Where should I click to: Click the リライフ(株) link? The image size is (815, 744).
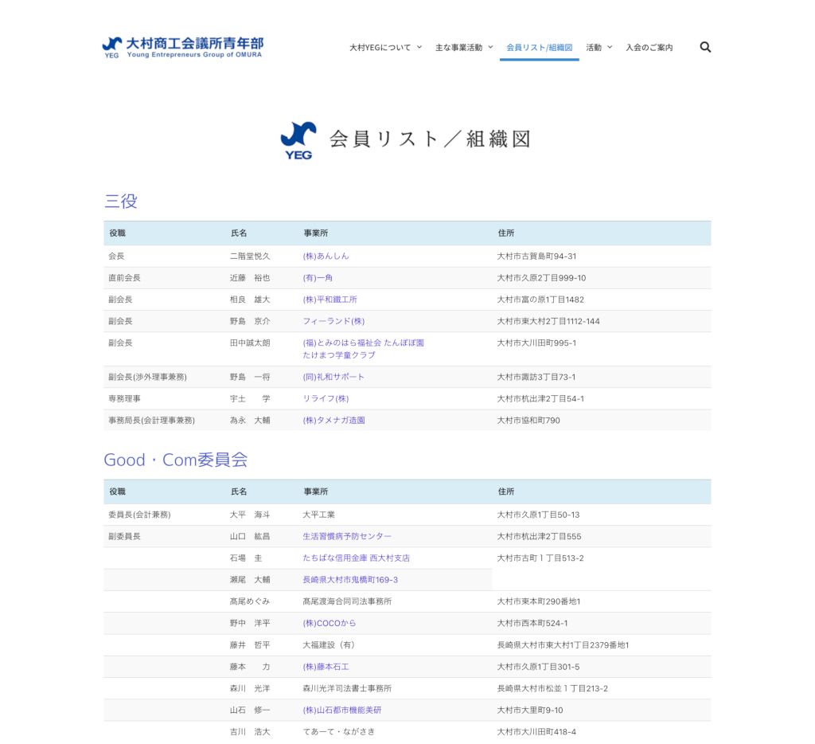326,398
